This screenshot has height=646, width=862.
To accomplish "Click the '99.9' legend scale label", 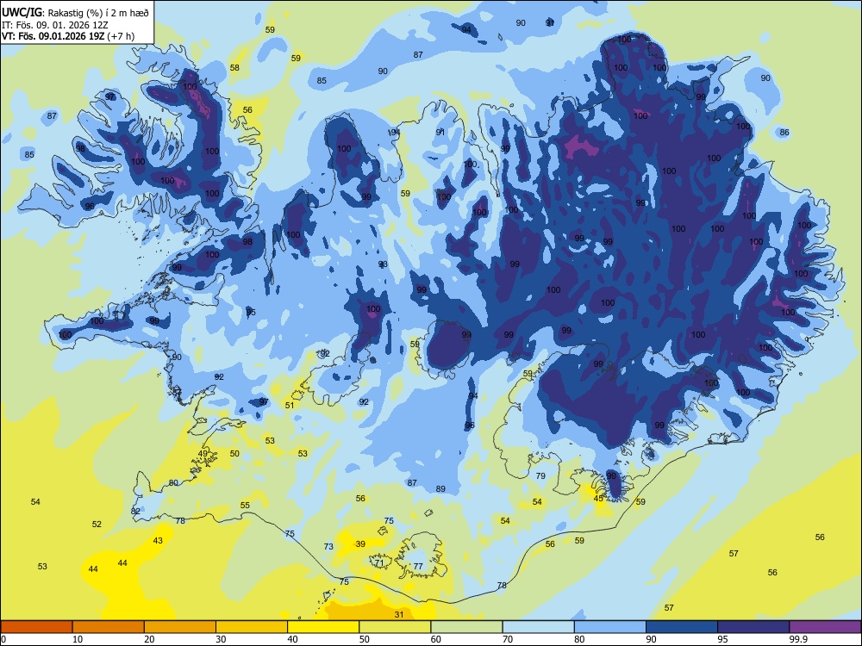I will (798, 639).
